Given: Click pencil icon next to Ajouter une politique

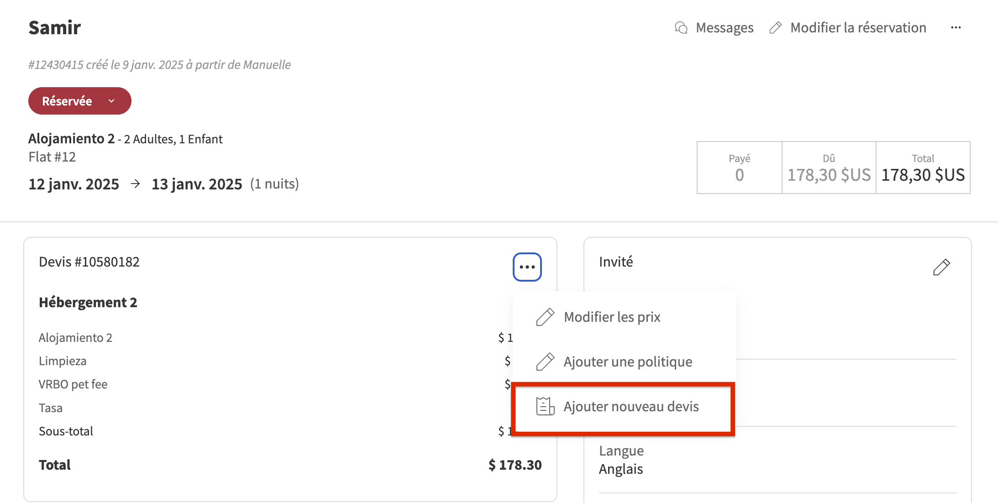Looking at the screenshot, I should tap(545, 362).
